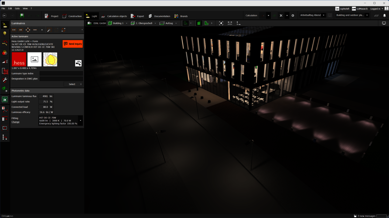
Task: Click the magic wand automatic arrangement tool
Action: pos(49,30)
